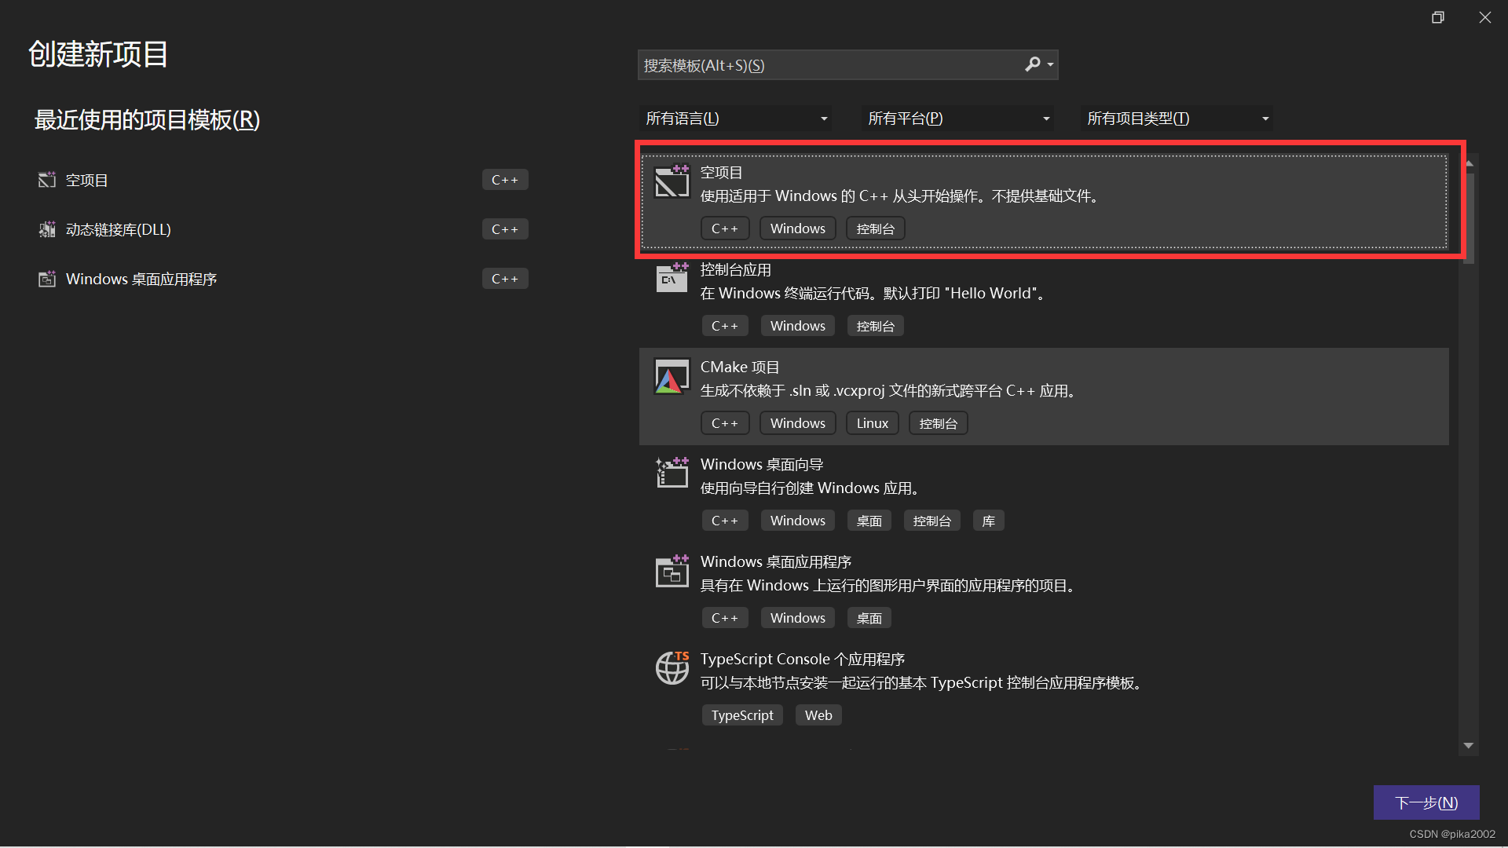
Task: Focus the search templates input field
Action: (829, 65)
